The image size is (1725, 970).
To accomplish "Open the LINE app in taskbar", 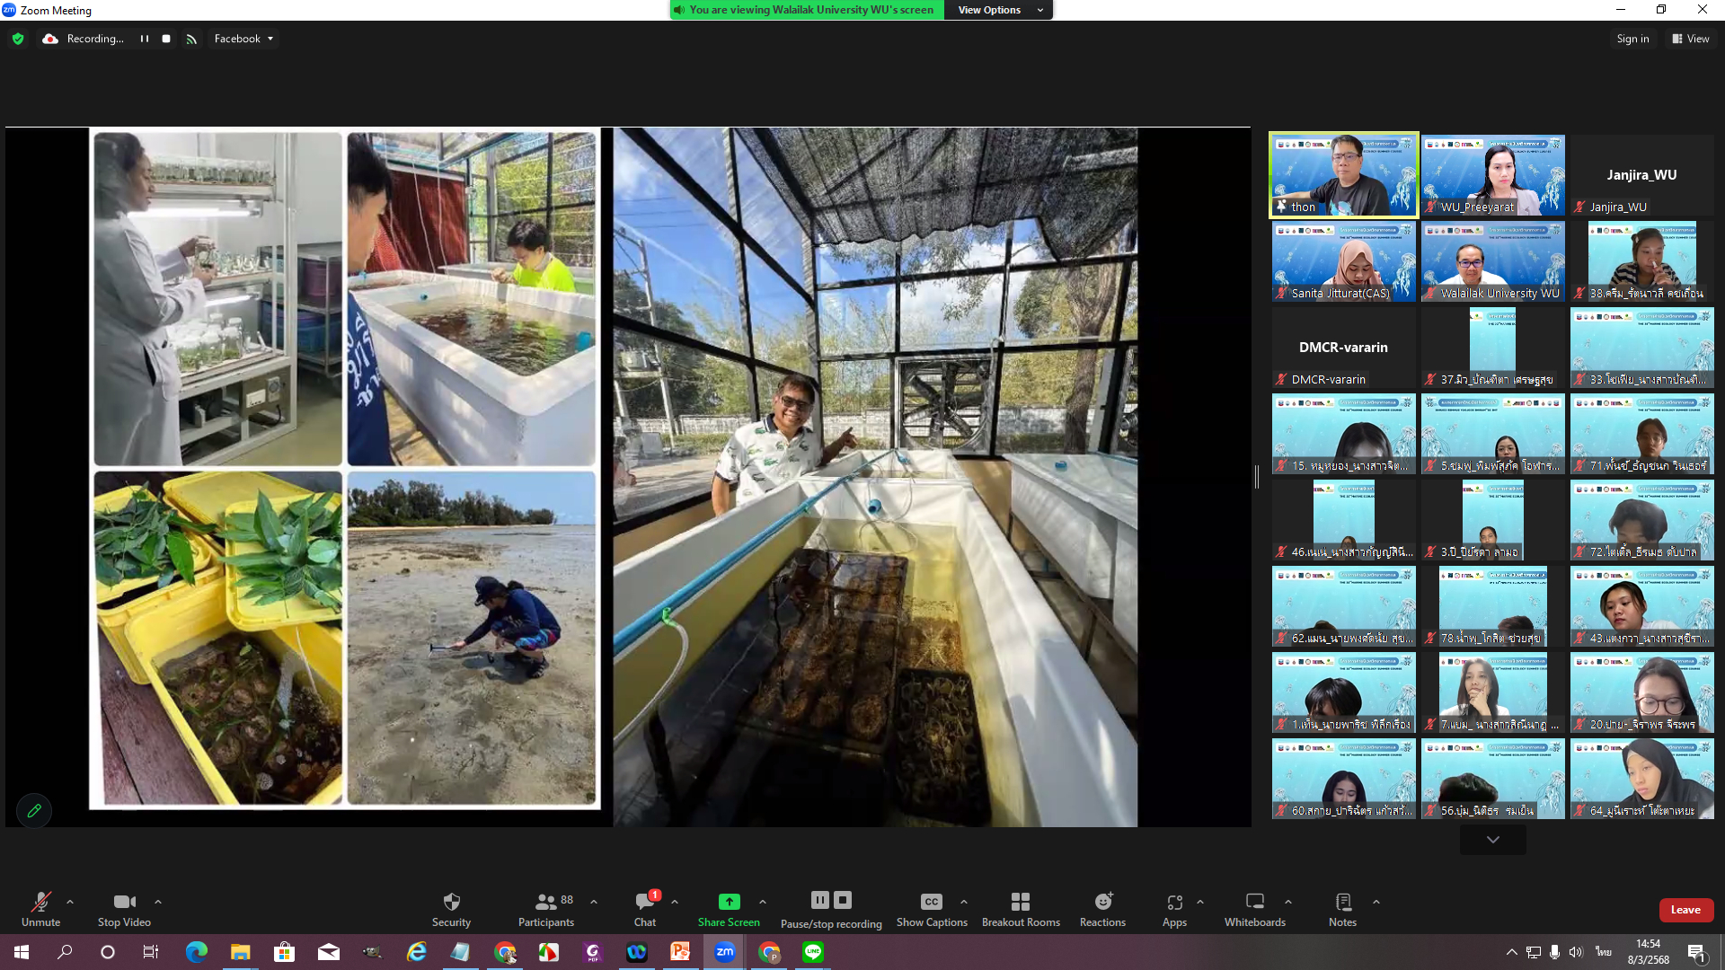I will 813,952.
